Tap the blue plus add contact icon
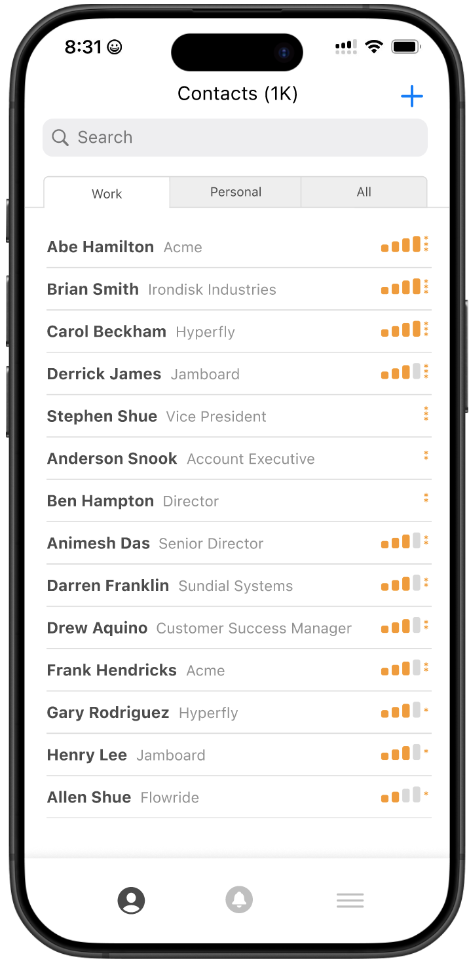The height and width of the screenshot is (963, 469). (x=411, y=96)
